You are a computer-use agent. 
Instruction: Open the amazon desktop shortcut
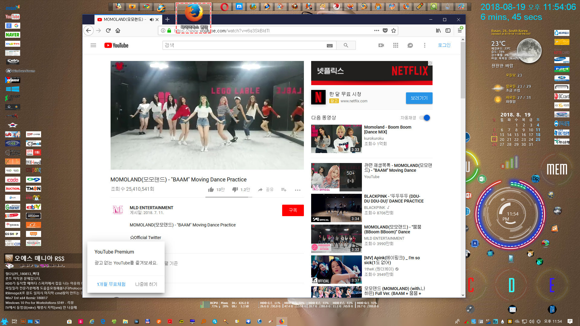pyautogui.click(x=34, y=216)
